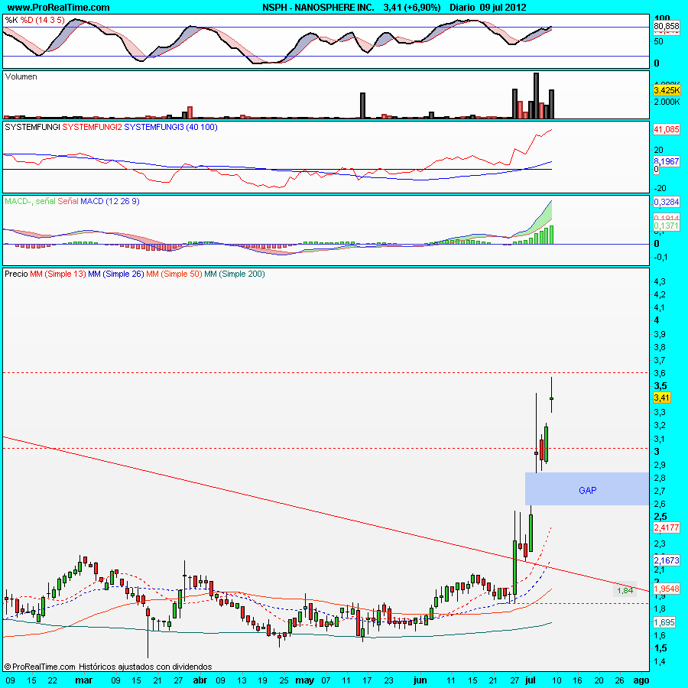Click the MM (Simple 200) legend label

235,274
